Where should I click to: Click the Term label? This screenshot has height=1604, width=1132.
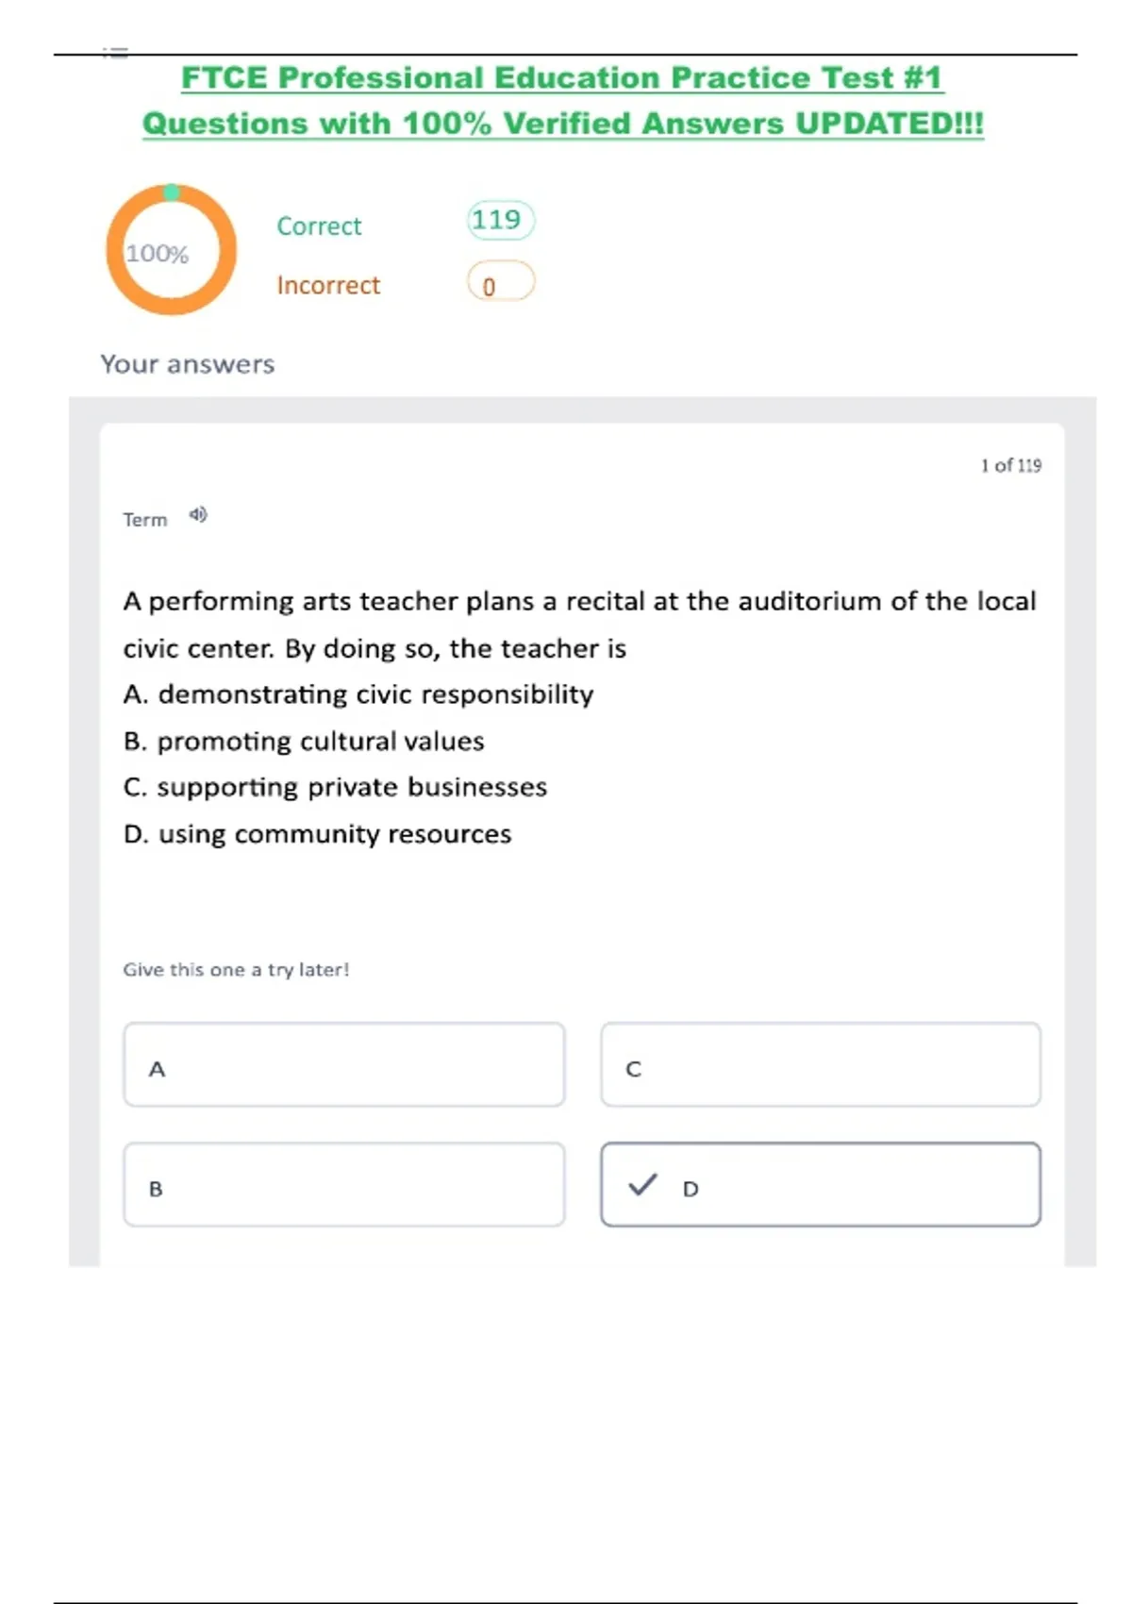click(145, 520)
